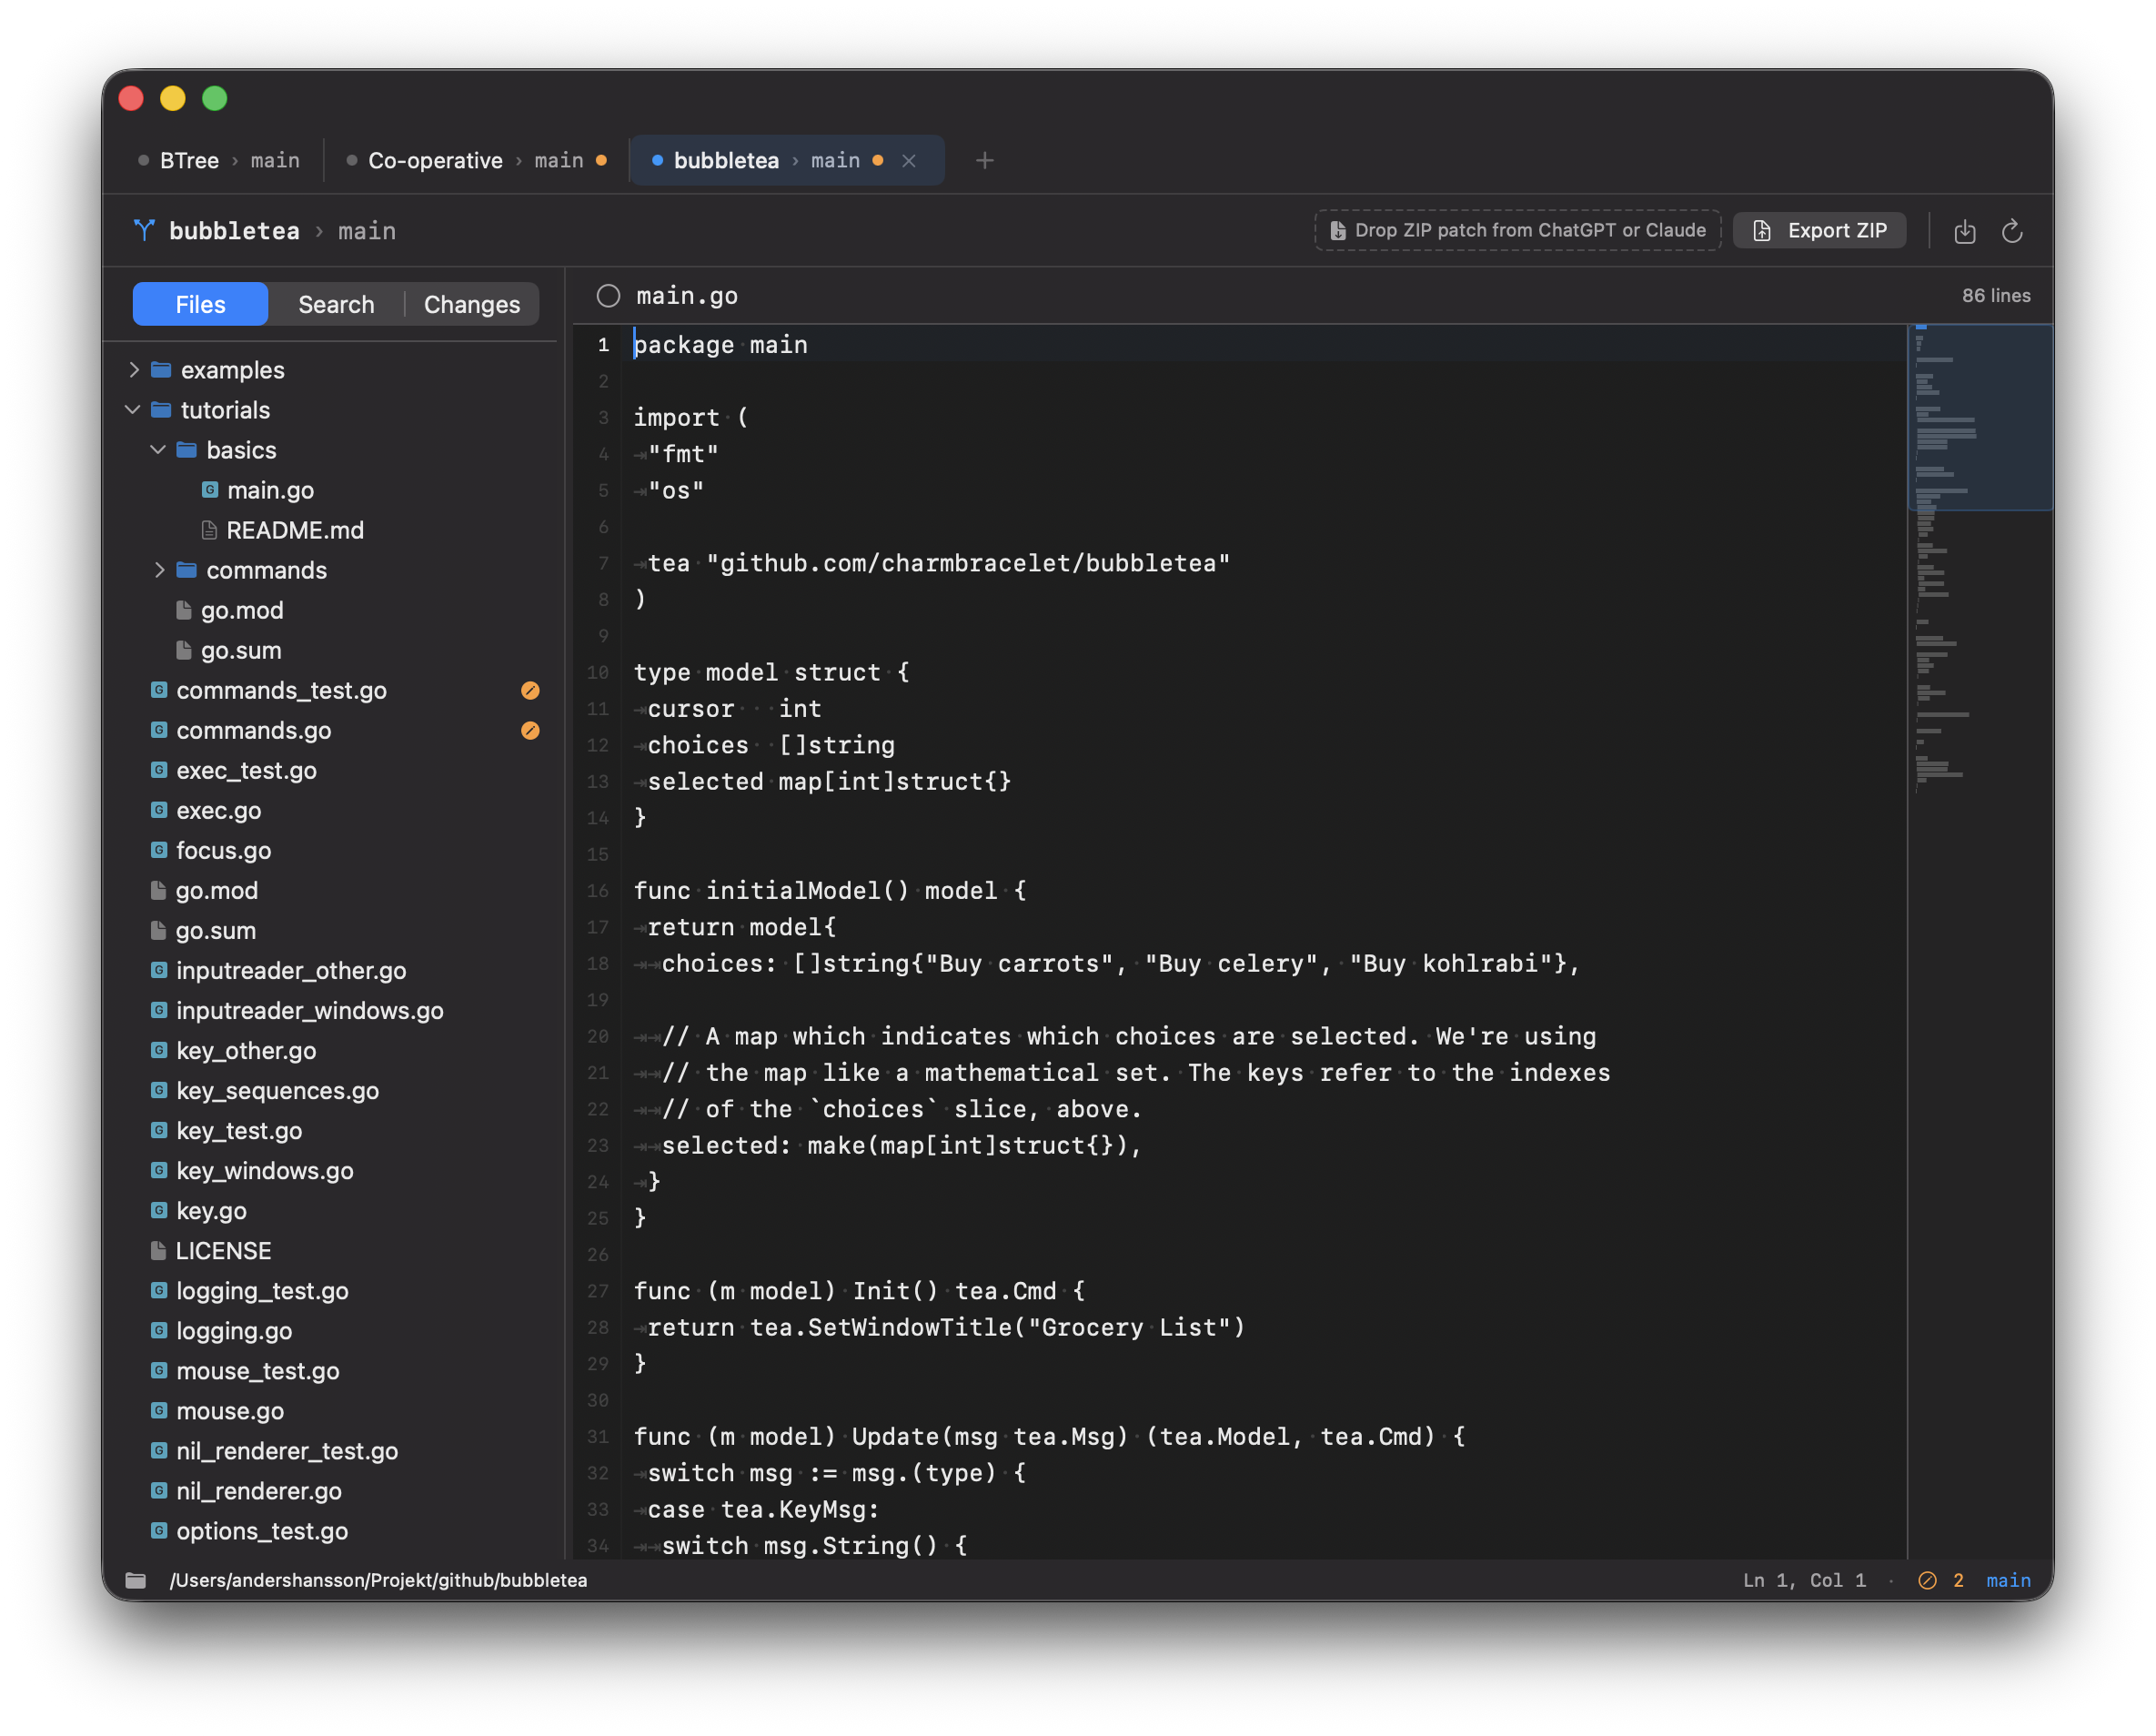2156x1736 pixels.
Task: Click the modified indicator on commands.go
Action: tap(530, 730)
